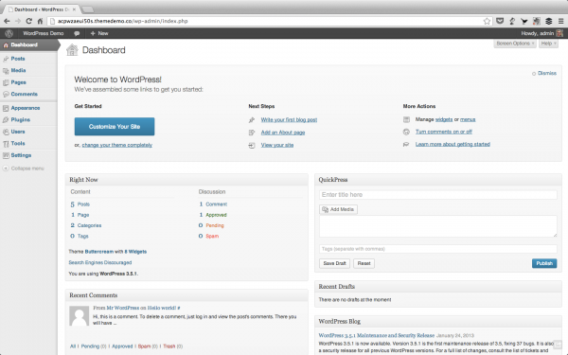Image resolution: width=568 pixels, height=355 pixels.
Task: Click the Users icon in sidebar
Action: (x=6, y=132)
